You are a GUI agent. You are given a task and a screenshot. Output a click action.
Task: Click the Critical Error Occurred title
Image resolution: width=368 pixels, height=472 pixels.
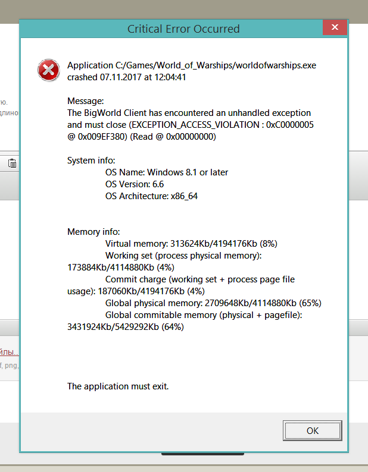point(183,29)
